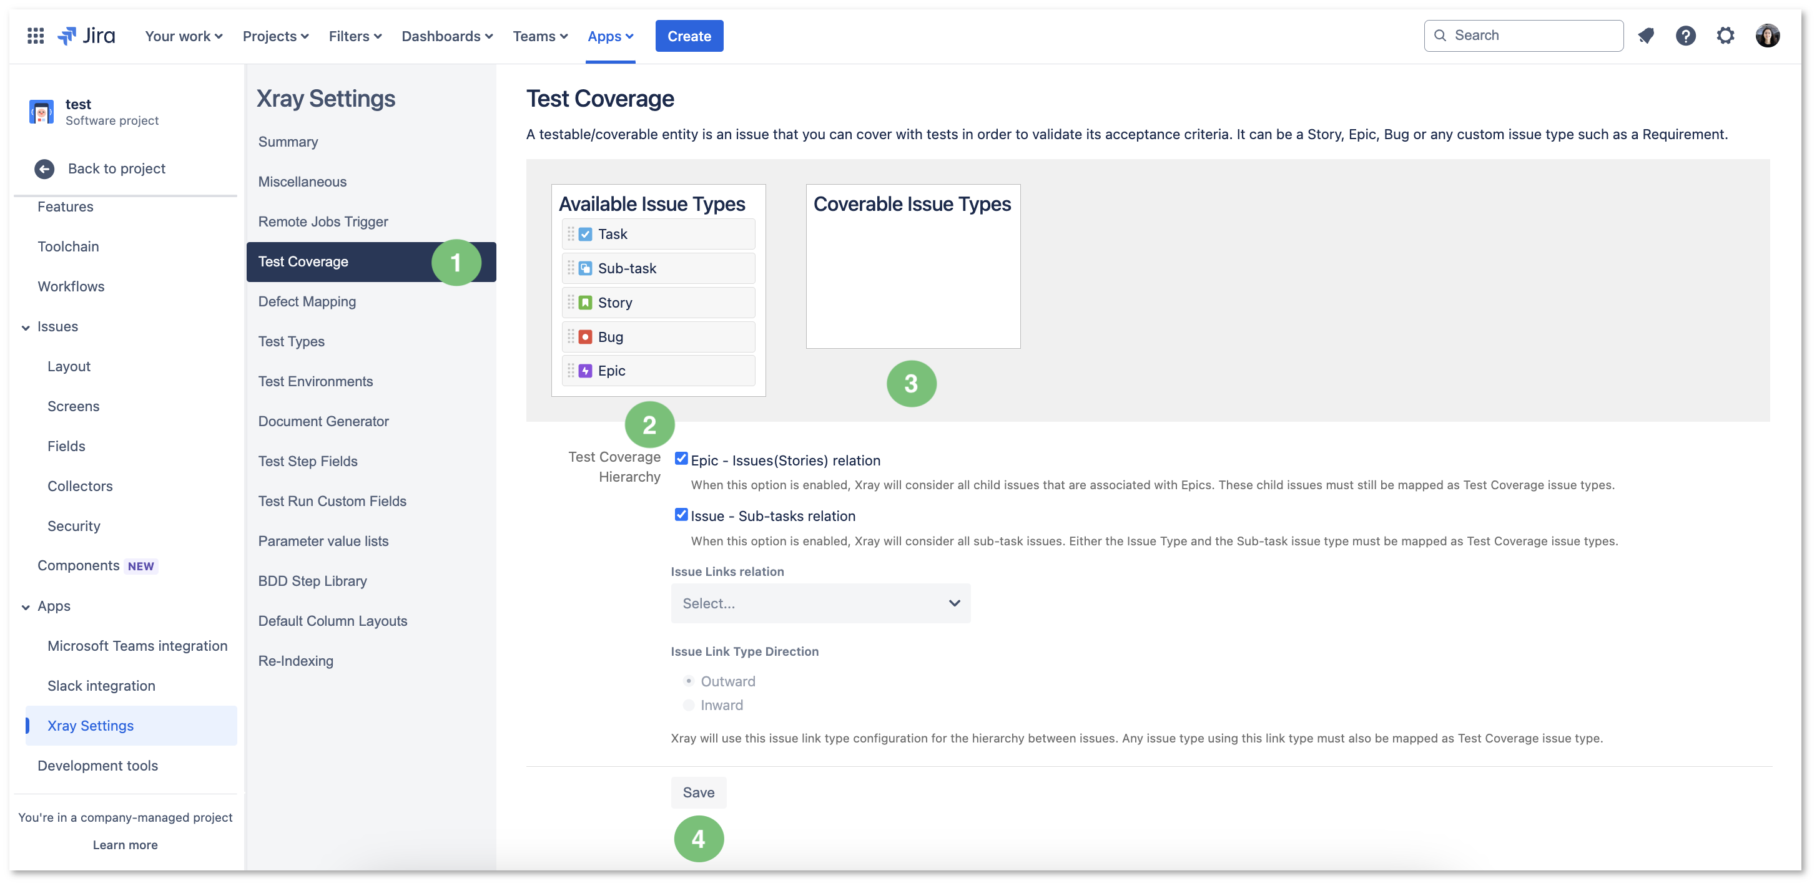Click the Task issue type icon
The width and height of the screenshot is (1817, 886).
click(586, 234)
